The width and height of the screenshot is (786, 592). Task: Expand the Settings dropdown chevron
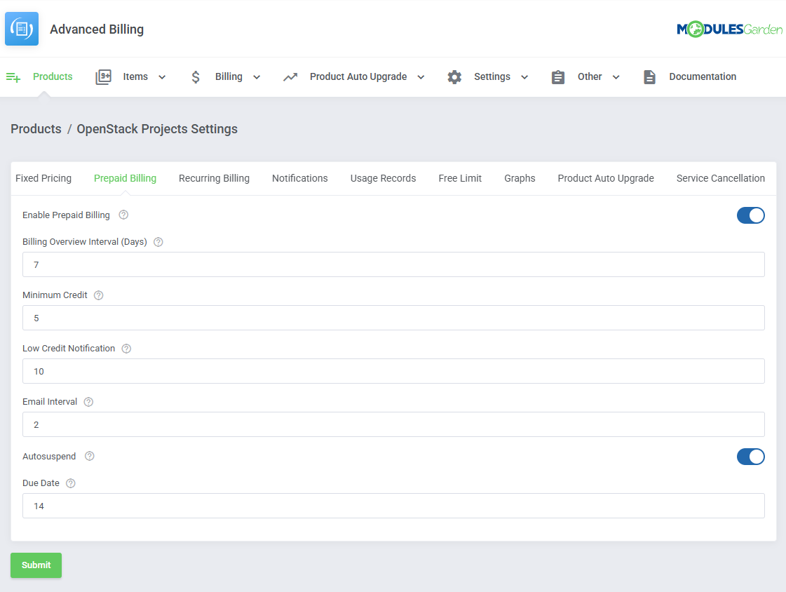click(x=524, y=77)
